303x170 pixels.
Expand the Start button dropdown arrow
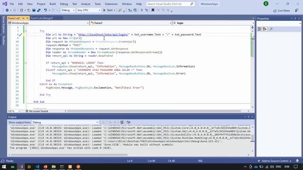click(x=115, y=10)
